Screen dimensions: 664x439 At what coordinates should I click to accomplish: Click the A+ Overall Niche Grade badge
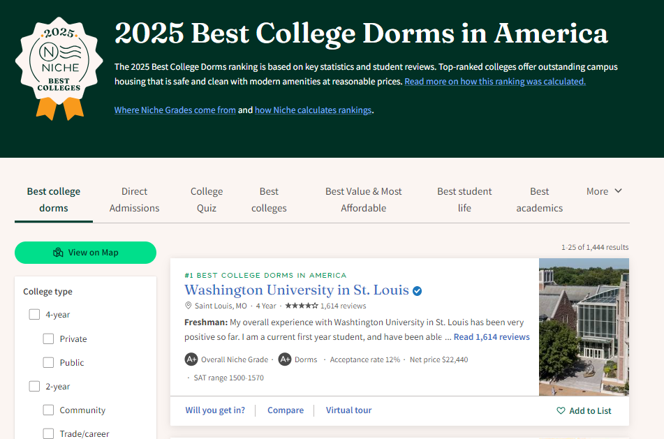pos(191,359)
